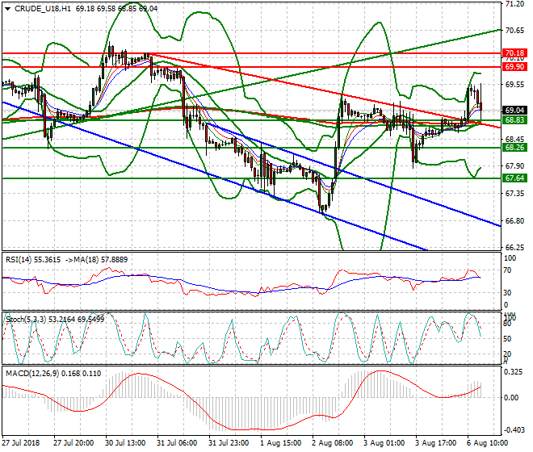The image size is (533, 452).
Task: Click the 30 Jul 13:00 time label
Action: coord(125,443)
